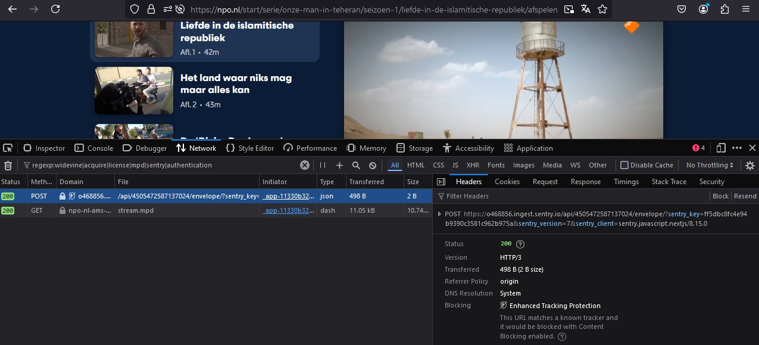This screenshot has height=345, width=759.
Task: Filter requests by Images
Action: pyautogui.click(x=524, y=165)
